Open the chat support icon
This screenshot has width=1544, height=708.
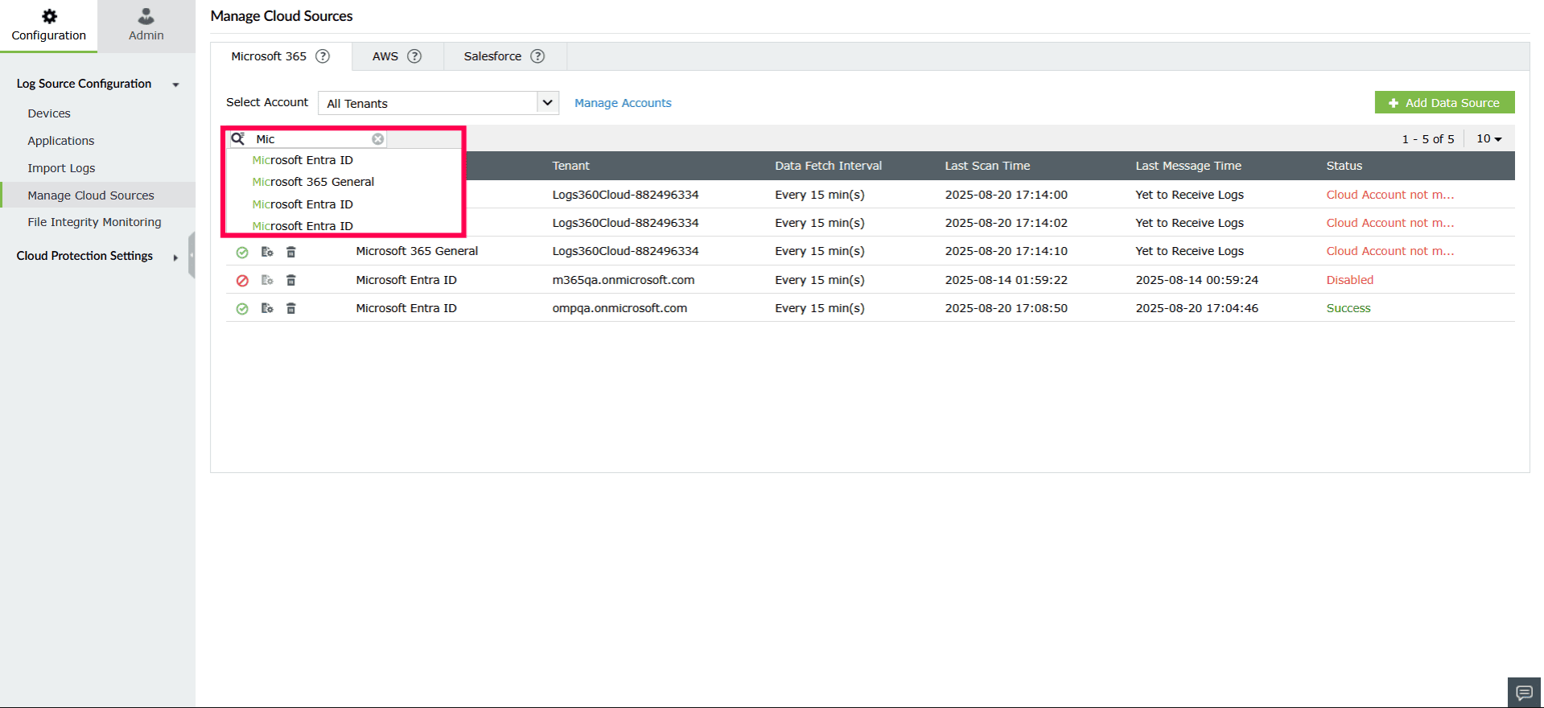coord(1524,692)
